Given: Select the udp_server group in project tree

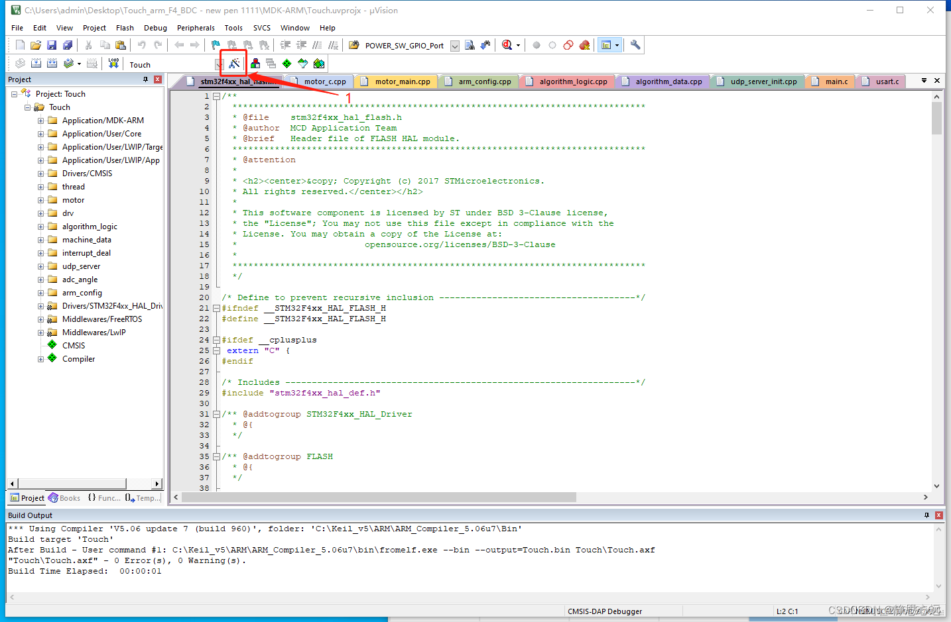Looking at the screenshot, I should [x=81, y=266].
